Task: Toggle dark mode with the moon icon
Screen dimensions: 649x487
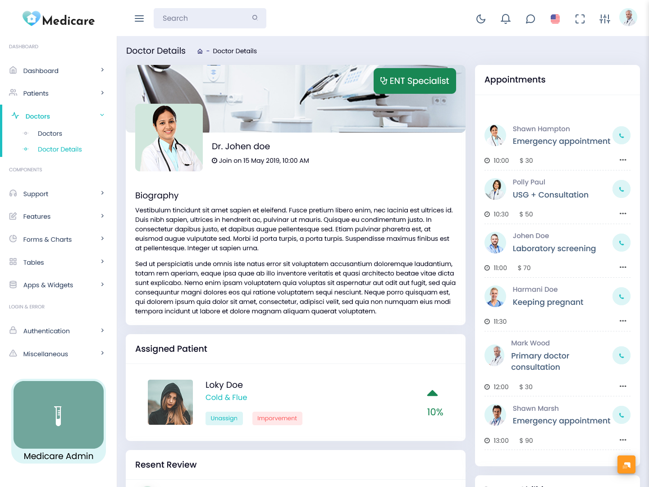Action: [481, 18]
